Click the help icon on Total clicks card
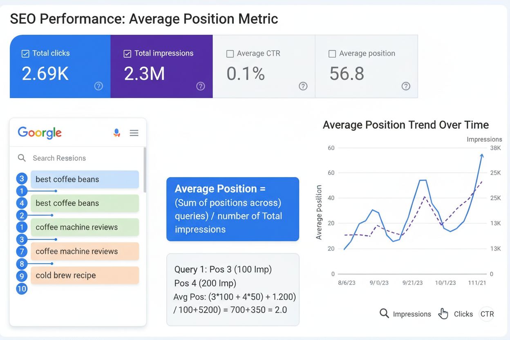Image resolution: width=510 pixels, height=340 pixels. pyautogui.click(x=98, y=86)
